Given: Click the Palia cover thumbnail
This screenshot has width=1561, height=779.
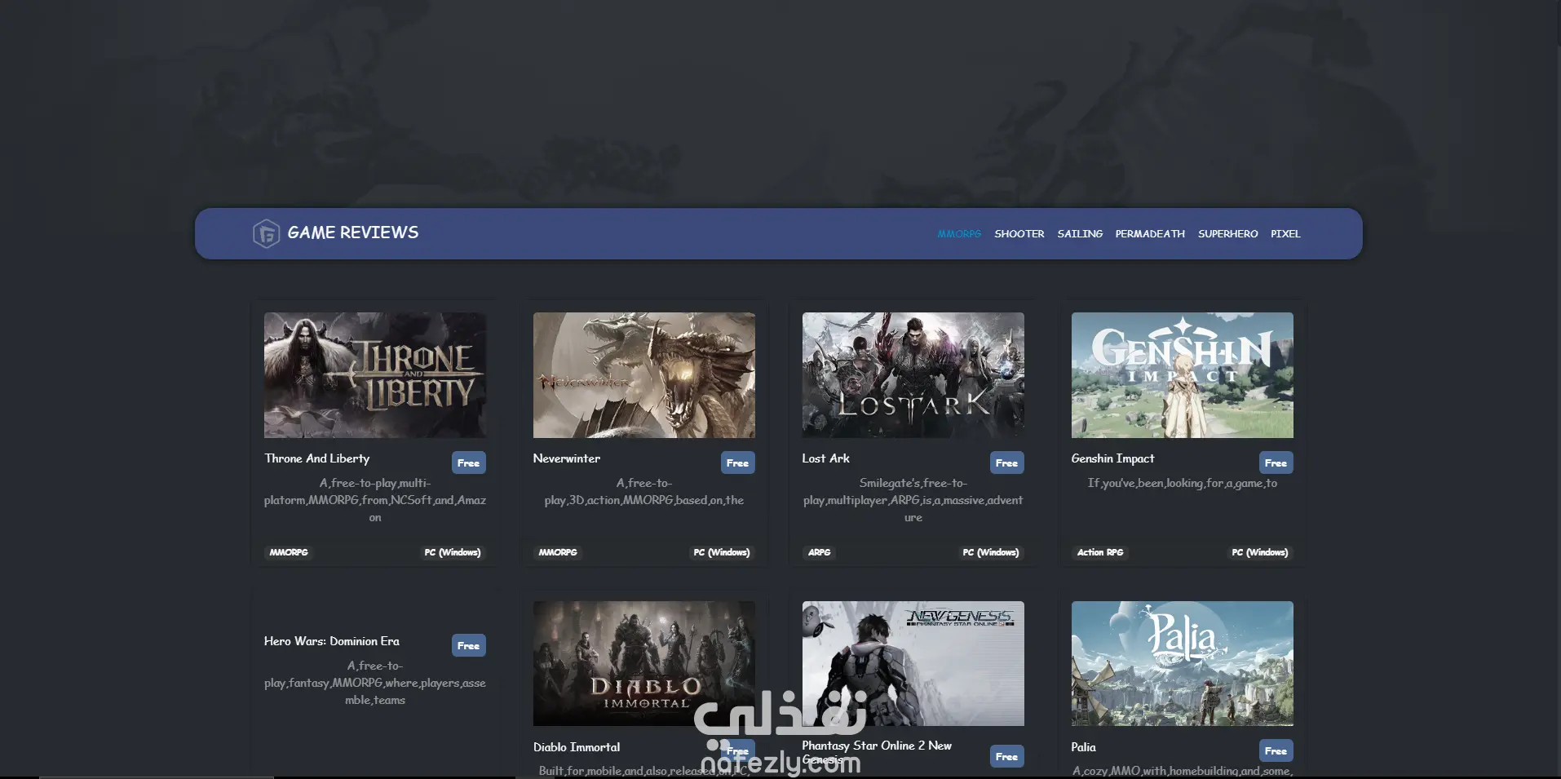Looking at the screenshot, I should [1183, 664].
